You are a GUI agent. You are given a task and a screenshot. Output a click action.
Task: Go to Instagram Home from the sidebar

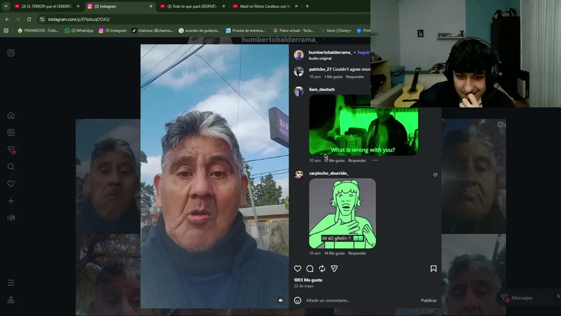click(11, 115)
